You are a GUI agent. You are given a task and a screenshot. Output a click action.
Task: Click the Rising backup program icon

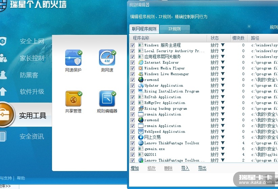(x=141, y=108)
